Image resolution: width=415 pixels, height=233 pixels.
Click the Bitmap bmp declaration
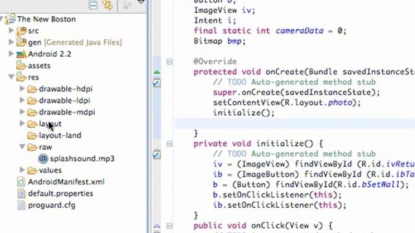point(220,41)
